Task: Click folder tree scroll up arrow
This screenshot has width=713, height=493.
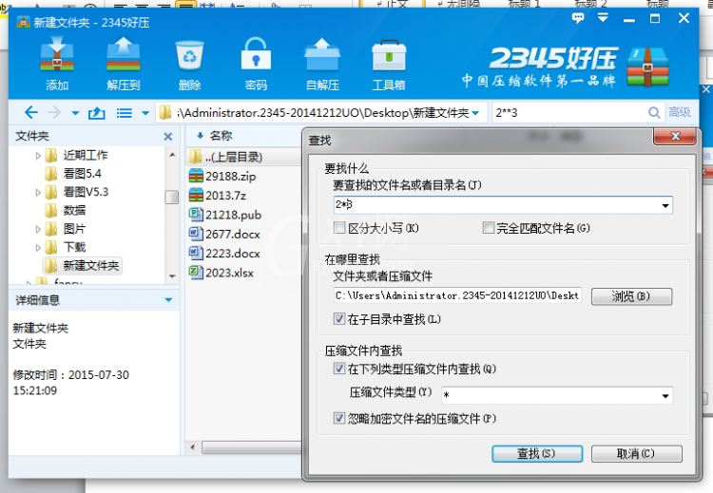Action: pyautogui.click(x=172, y=155)
